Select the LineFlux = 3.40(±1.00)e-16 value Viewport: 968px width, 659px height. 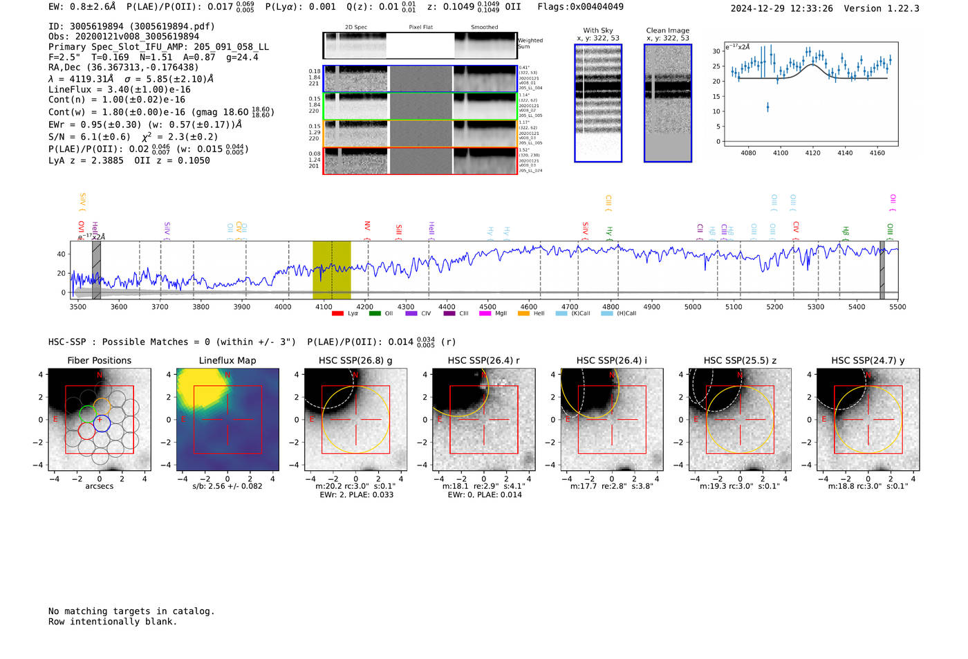[120, 89]
